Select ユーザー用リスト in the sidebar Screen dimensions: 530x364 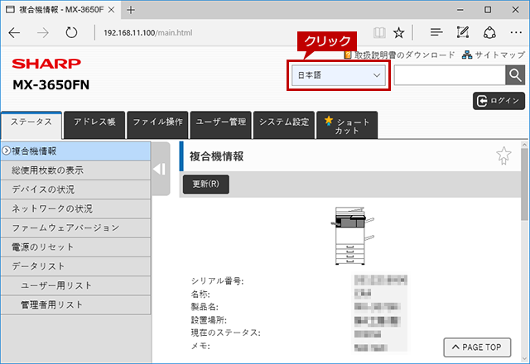[x=75, y=285]
